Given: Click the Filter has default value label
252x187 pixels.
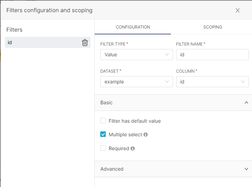Looking at the screenshot, I should [x=135, y=121].
